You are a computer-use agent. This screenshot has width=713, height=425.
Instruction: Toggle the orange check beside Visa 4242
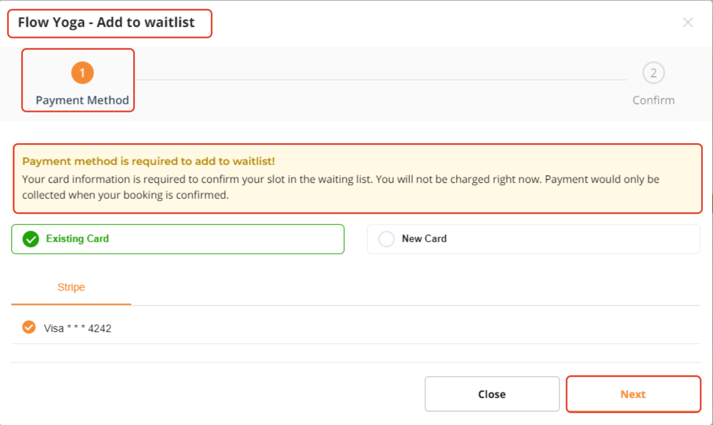tap(29, 327)
